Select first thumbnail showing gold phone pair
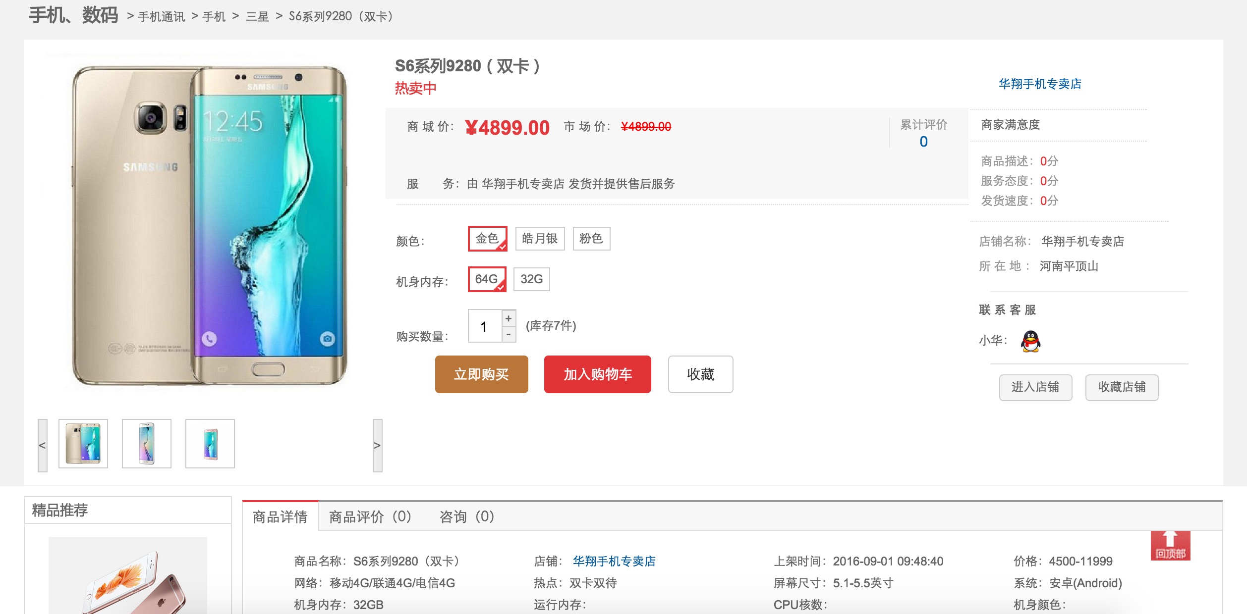The height and width of the screenshot is (614, 1247). tap(83, 443)
